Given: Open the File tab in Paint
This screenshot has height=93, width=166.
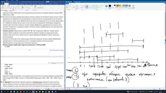Looking at the screenshot, I should point(67,3).
